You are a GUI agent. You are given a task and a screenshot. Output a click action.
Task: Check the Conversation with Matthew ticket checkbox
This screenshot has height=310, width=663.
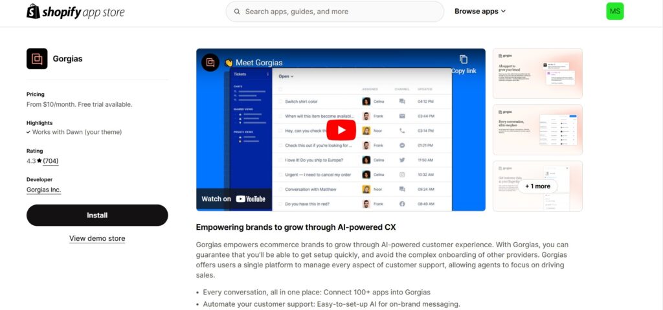(280, 189)
